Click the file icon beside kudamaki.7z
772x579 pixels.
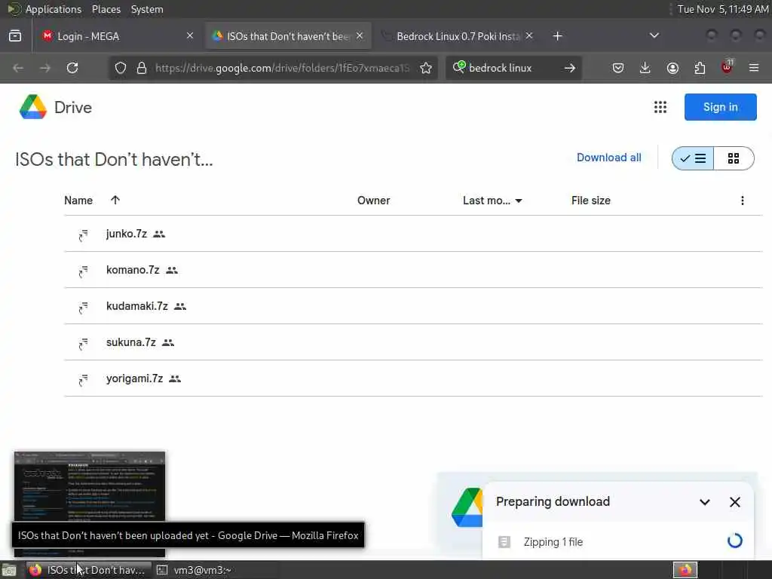click(x=83, y=307)
